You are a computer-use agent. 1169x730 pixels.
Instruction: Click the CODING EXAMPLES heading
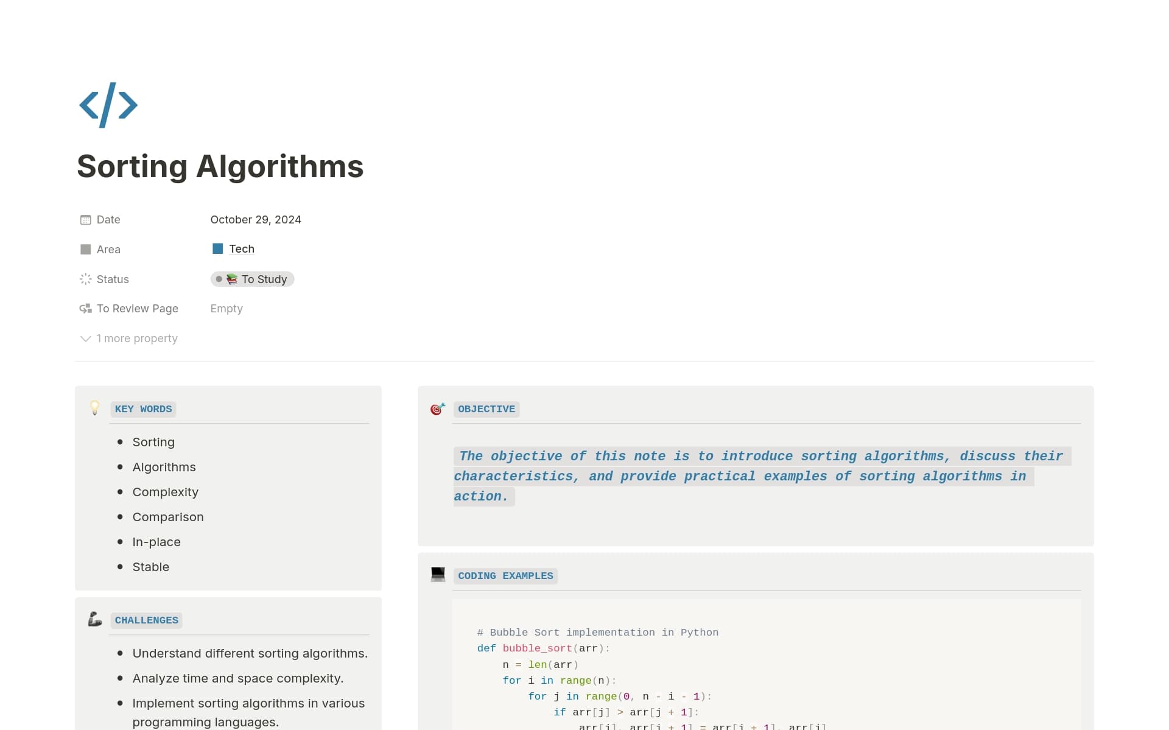coord(505,576)
